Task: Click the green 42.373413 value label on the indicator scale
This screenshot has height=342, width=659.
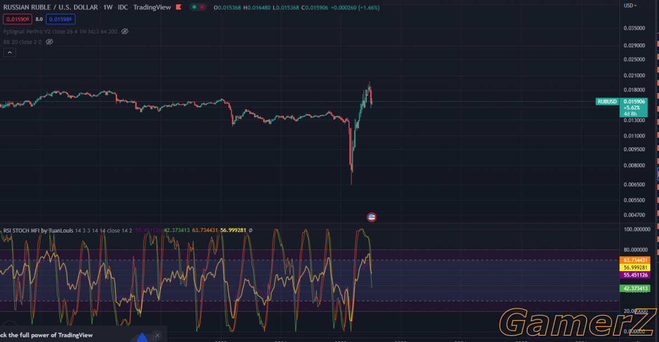Action: tap(635, 288)
